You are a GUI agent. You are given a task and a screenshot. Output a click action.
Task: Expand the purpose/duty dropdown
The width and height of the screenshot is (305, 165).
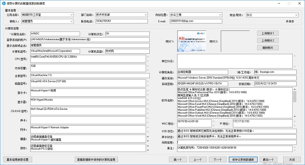(296, 15)
